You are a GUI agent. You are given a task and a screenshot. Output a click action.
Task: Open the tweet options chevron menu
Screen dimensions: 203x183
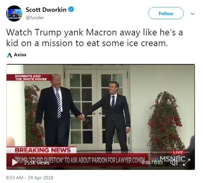(192, 14)
